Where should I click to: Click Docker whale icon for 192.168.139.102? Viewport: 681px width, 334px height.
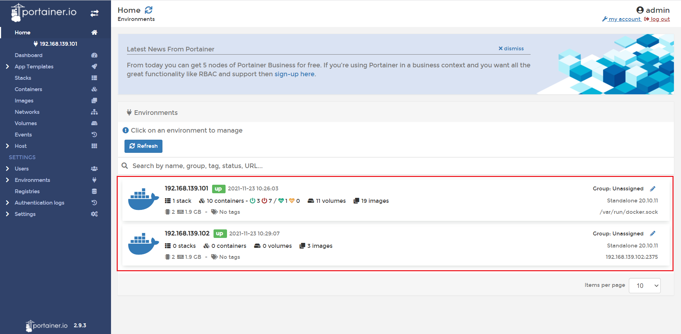[x=143, y=244]
